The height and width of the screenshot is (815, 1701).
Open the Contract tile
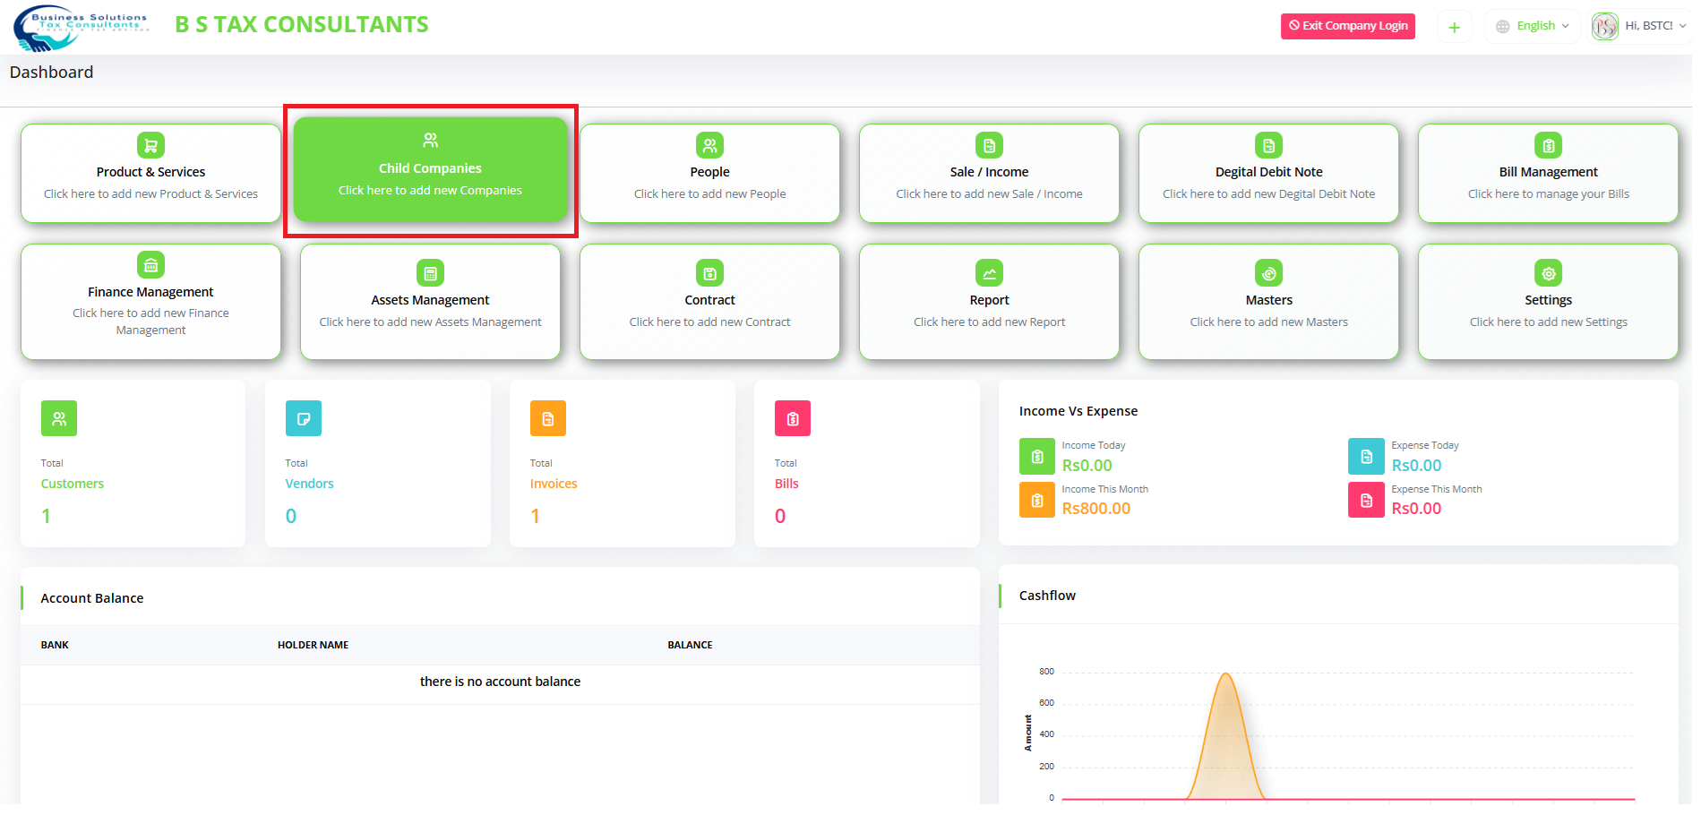coord(709,302)
